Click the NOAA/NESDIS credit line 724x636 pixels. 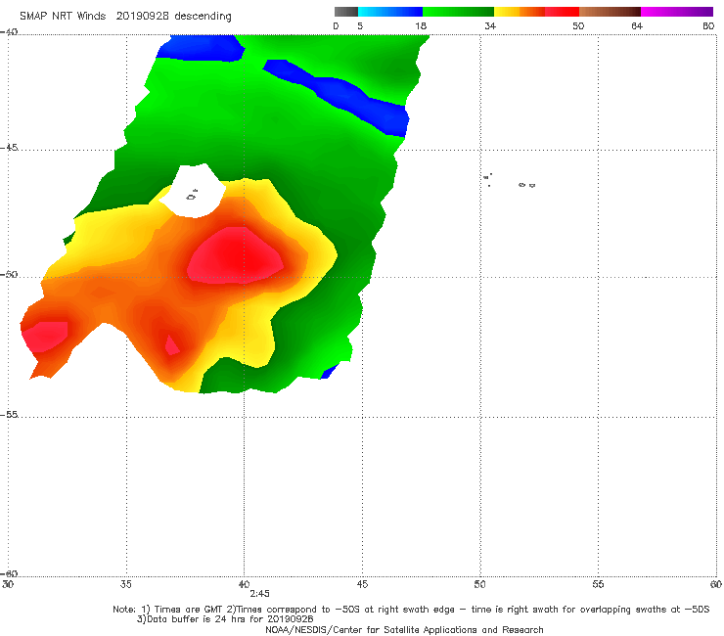point(404,629)
